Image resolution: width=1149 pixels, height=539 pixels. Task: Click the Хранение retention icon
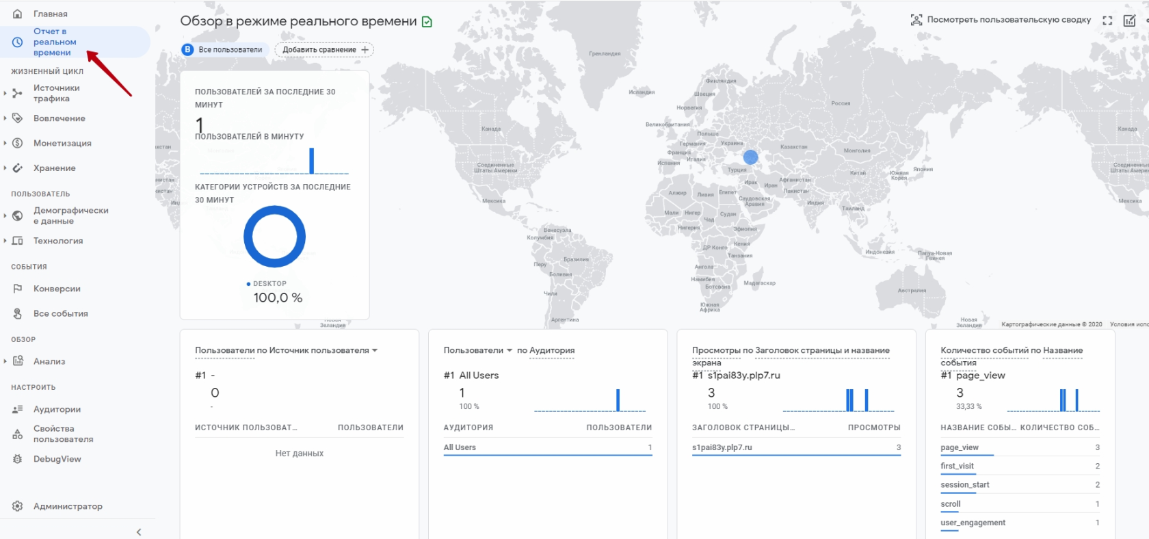[18, 168]
